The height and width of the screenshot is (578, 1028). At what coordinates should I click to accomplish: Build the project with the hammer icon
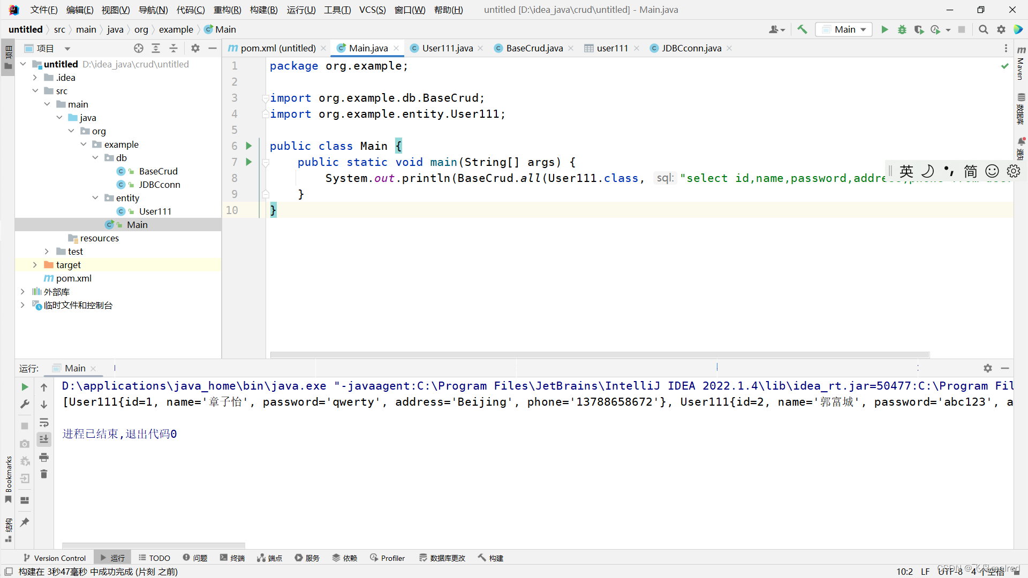point(802,29)
